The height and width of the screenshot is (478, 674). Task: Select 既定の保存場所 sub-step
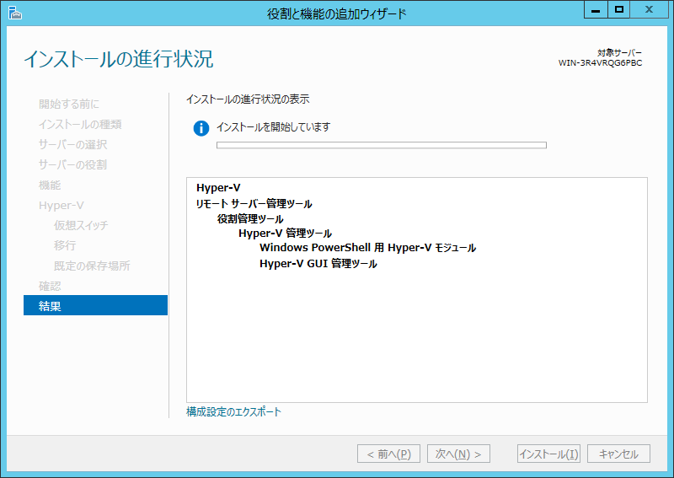click(92, 266)
